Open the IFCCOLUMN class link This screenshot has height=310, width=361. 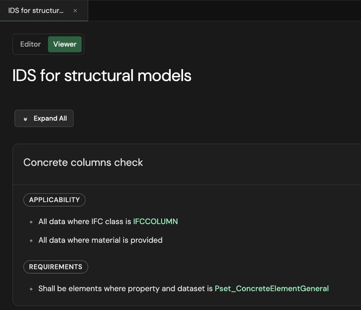[x=155, y=221]
